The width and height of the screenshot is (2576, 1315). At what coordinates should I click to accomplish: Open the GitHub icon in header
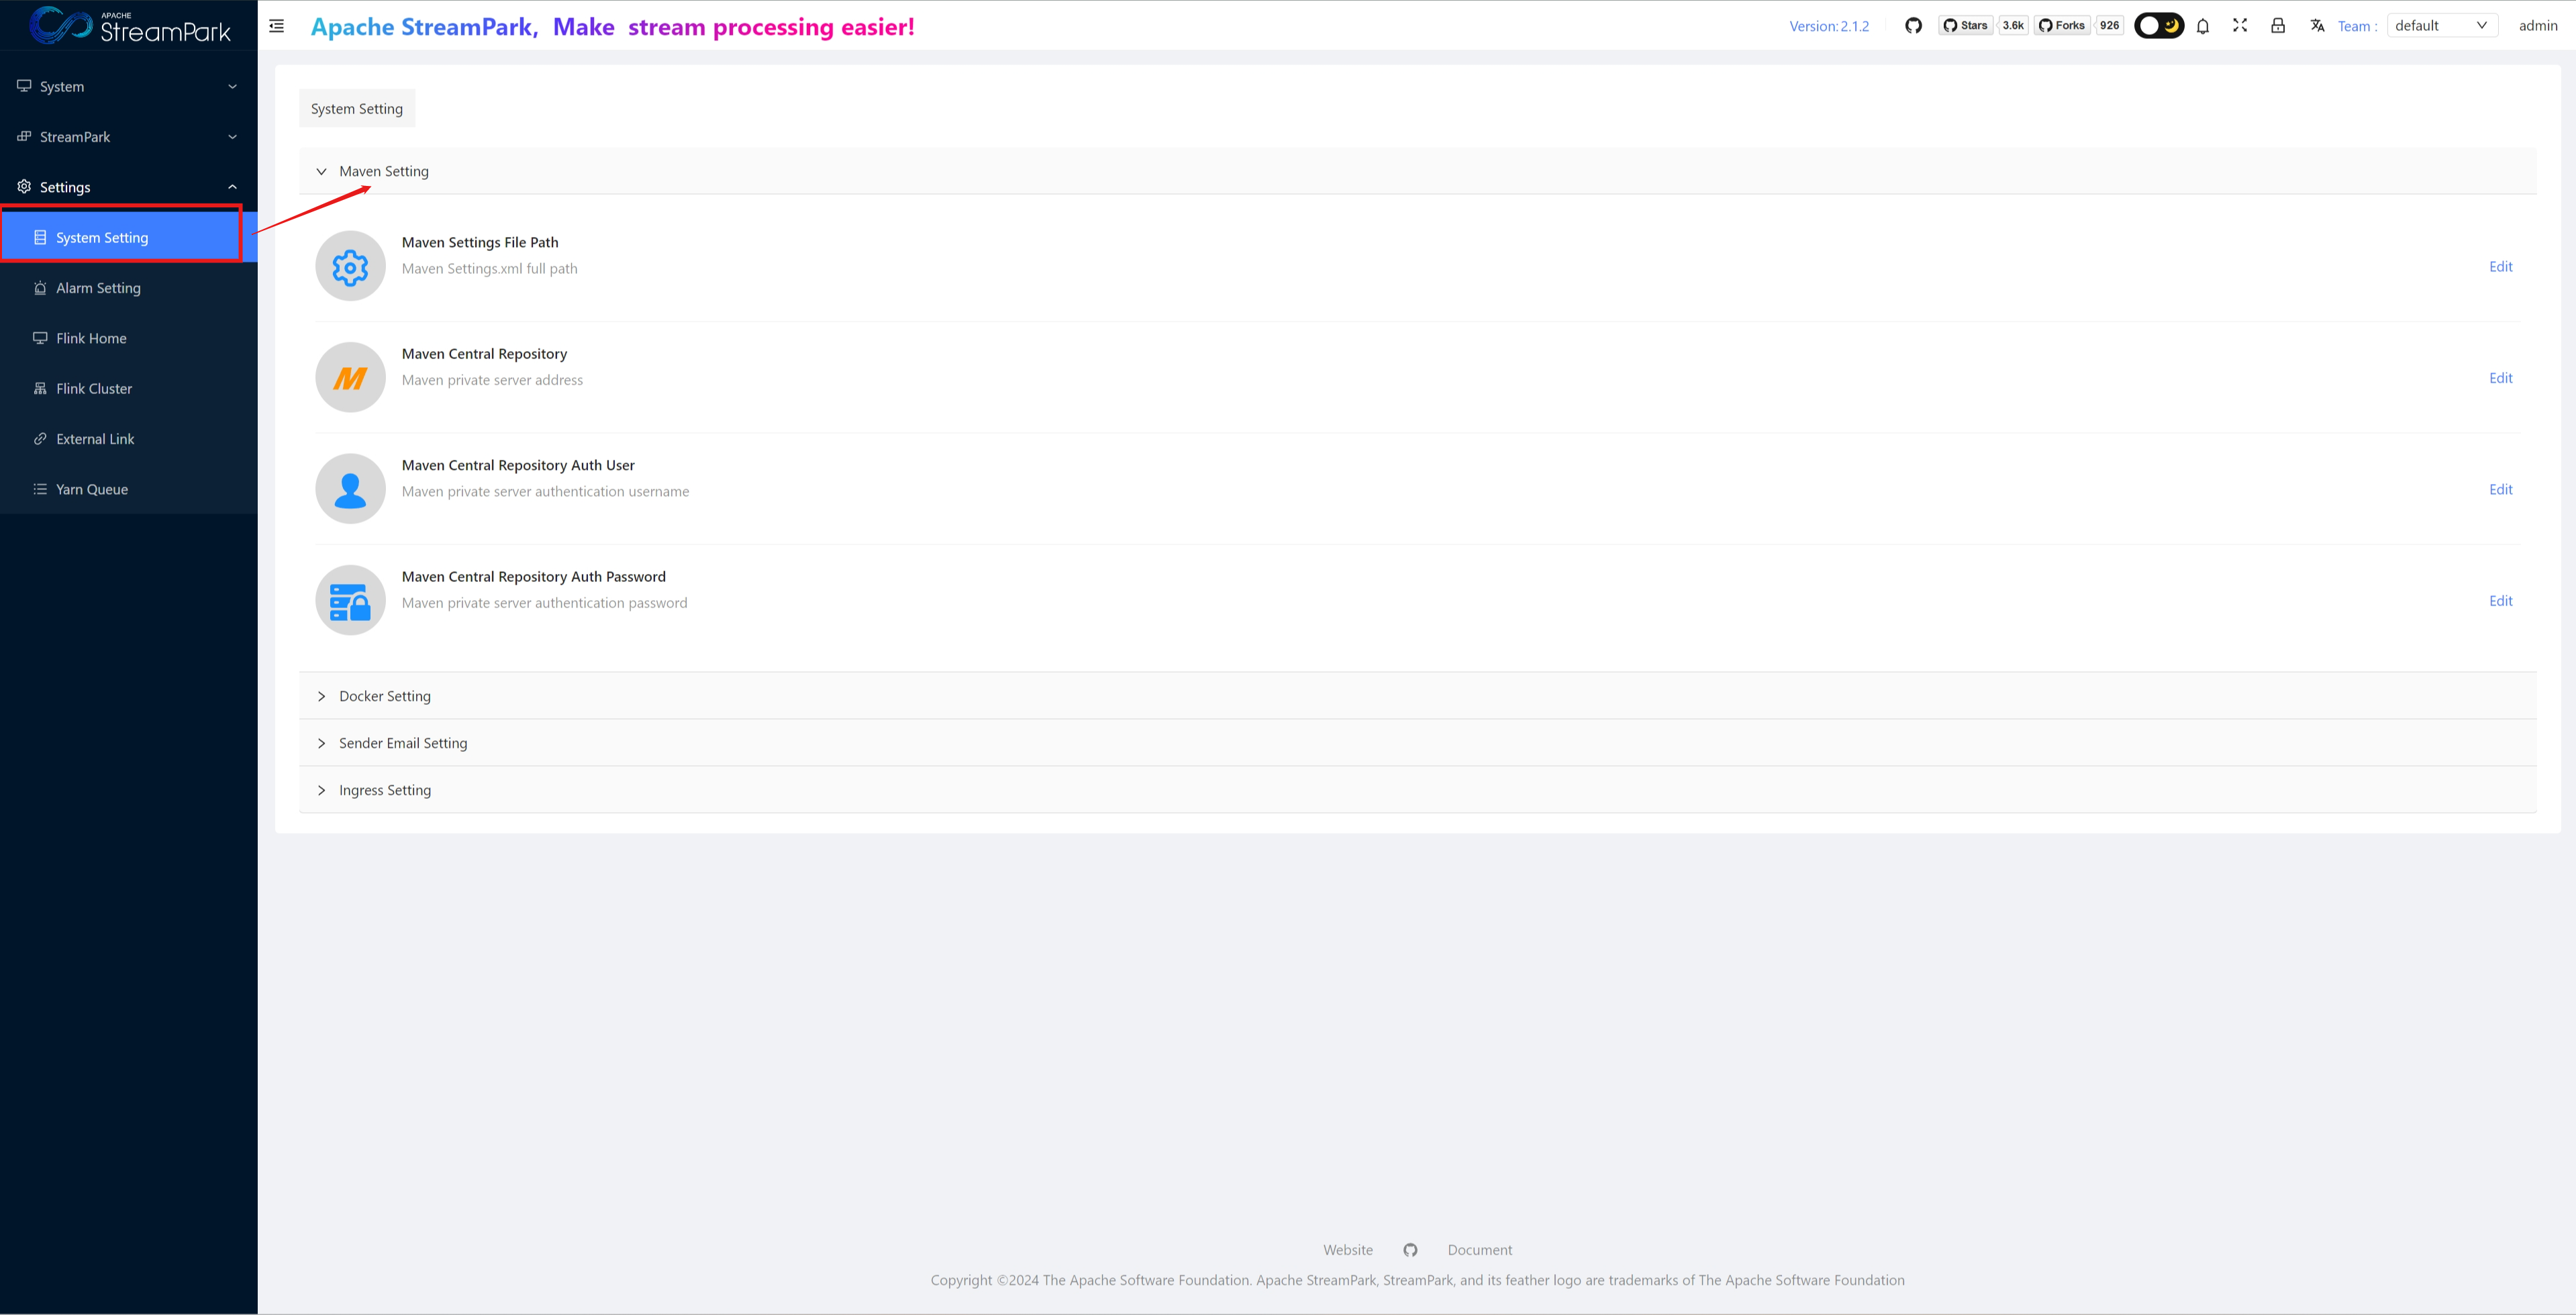pyautogui.click(x=1913, y=26)
